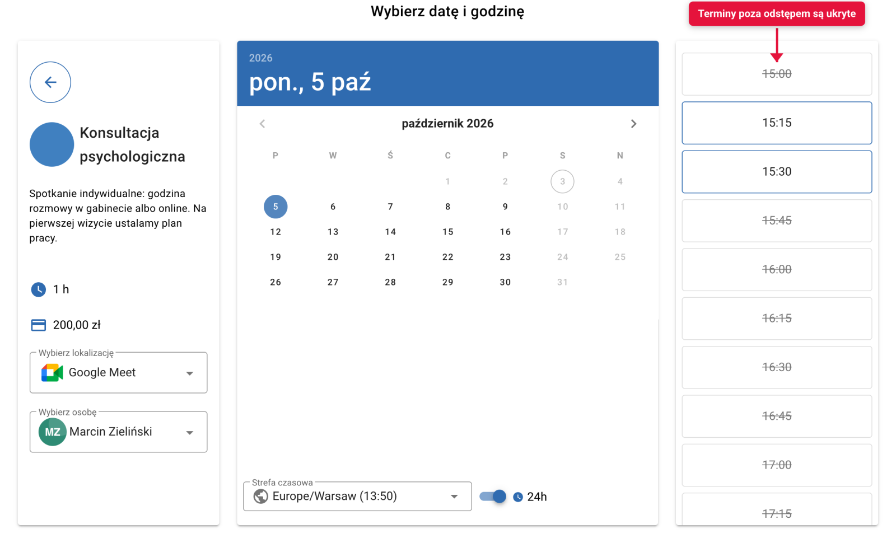Click the year 2026 in the calendar header

(x=260, y=58)
